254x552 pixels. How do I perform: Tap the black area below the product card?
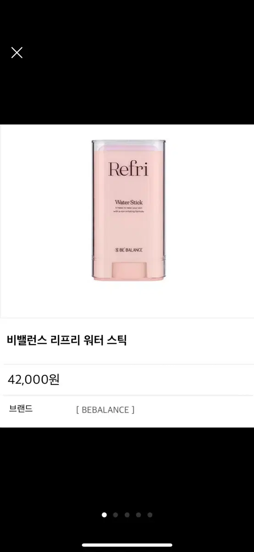(x=127, y=469)
